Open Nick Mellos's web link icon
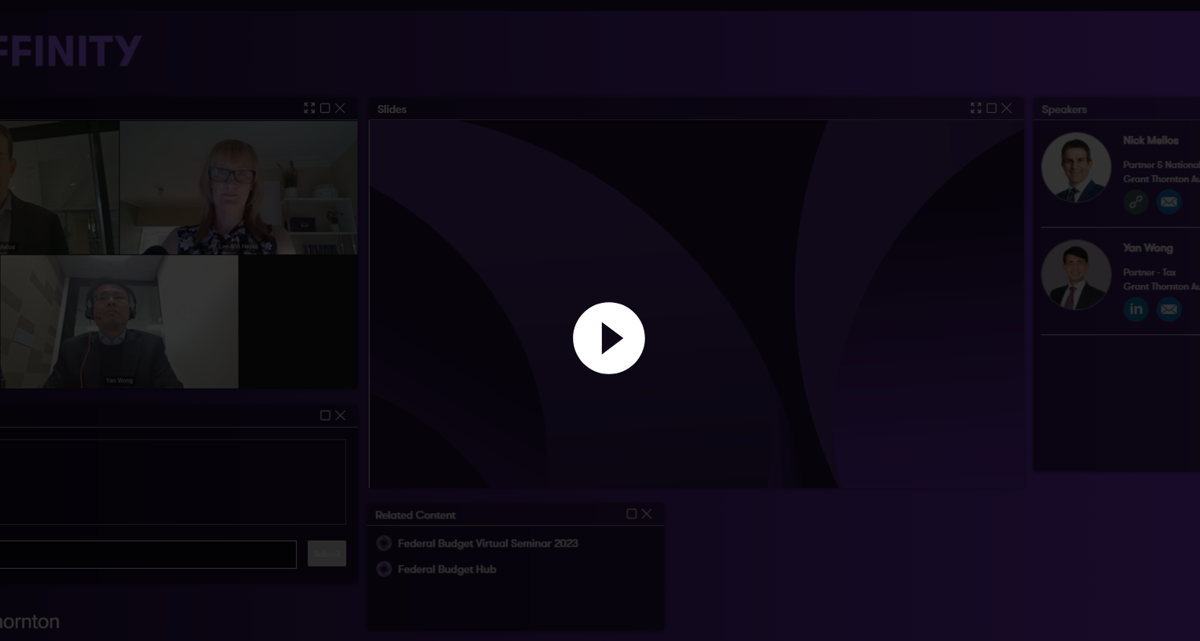This screenshot has height=641, width=1200. [x=1136, y=202]
